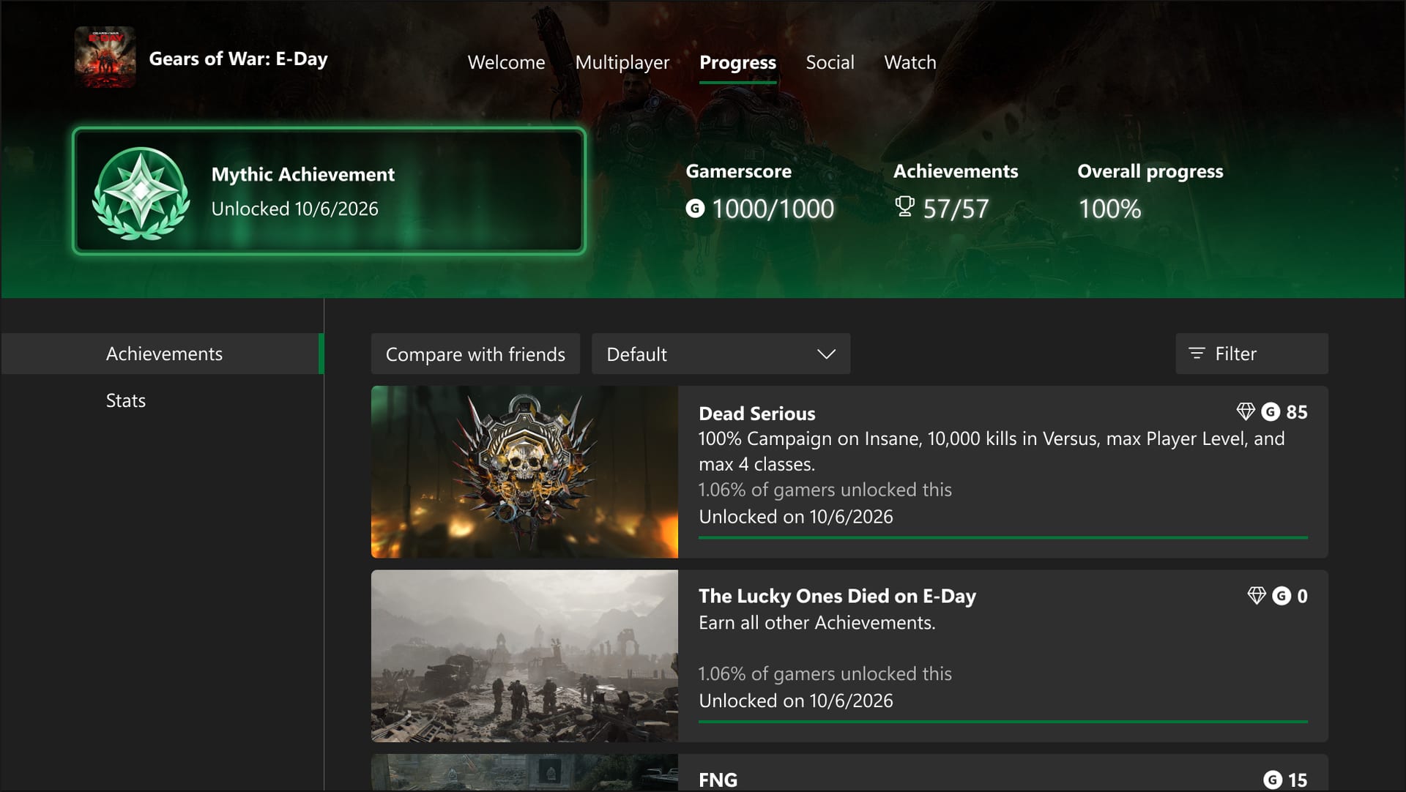Click the Gamerscore G icon beside 1000/1000

[x=695, y=209]
